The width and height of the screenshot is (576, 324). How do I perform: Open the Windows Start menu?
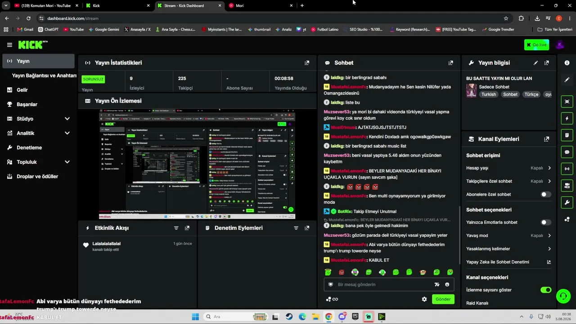(195, 317)
